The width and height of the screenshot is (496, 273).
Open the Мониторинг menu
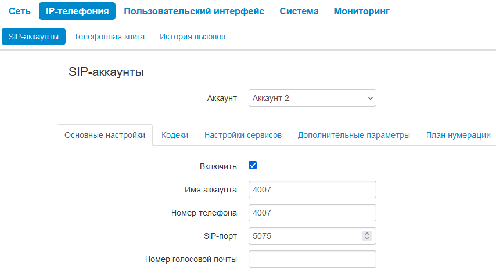362,12
